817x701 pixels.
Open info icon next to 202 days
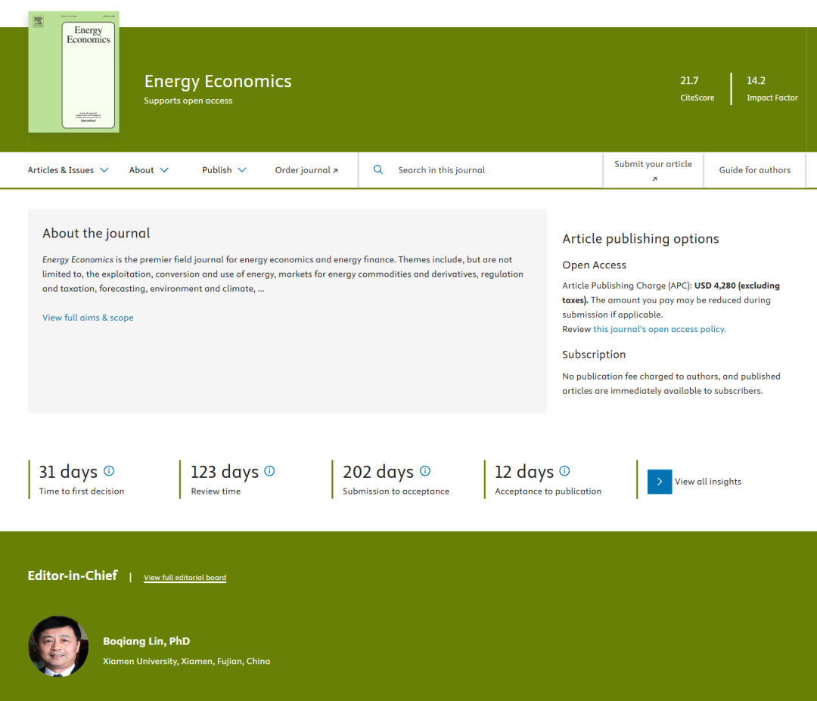[x=425, y=471]
